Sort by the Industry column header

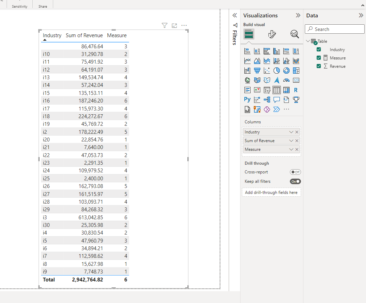click(x=52, y=35)
